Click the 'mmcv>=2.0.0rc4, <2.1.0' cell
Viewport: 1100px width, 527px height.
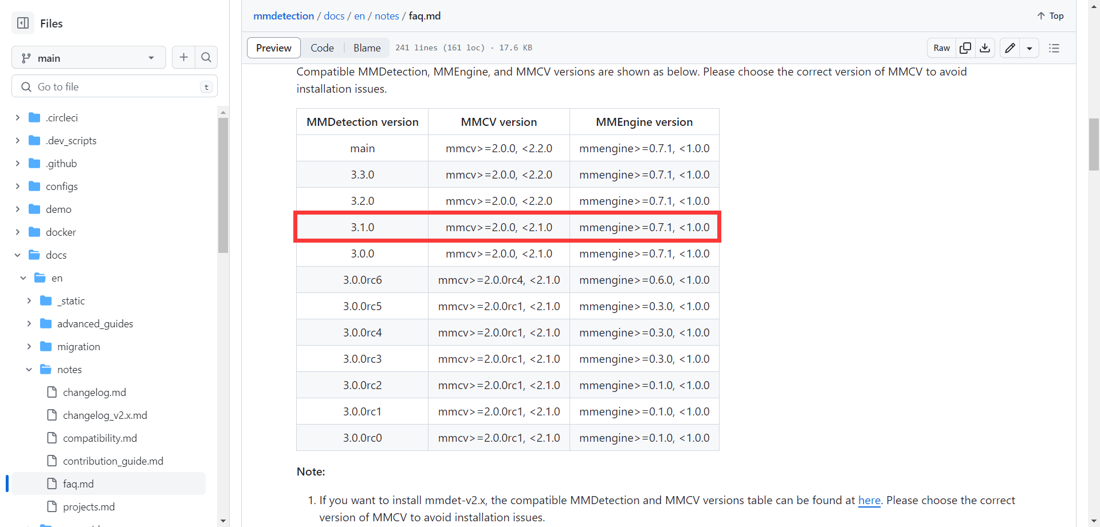(499, 280)
